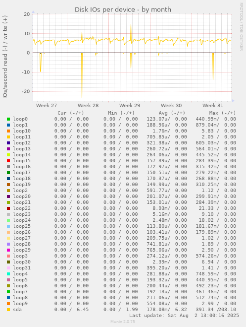This screenshot has width=246, height=327.
Task: Click the loop22 dark red swatch
Action: (8, 208)
